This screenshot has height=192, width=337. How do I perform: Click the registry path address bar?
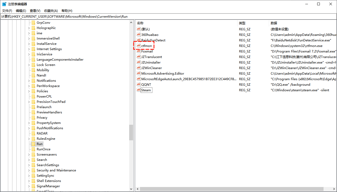coord(168,16)
